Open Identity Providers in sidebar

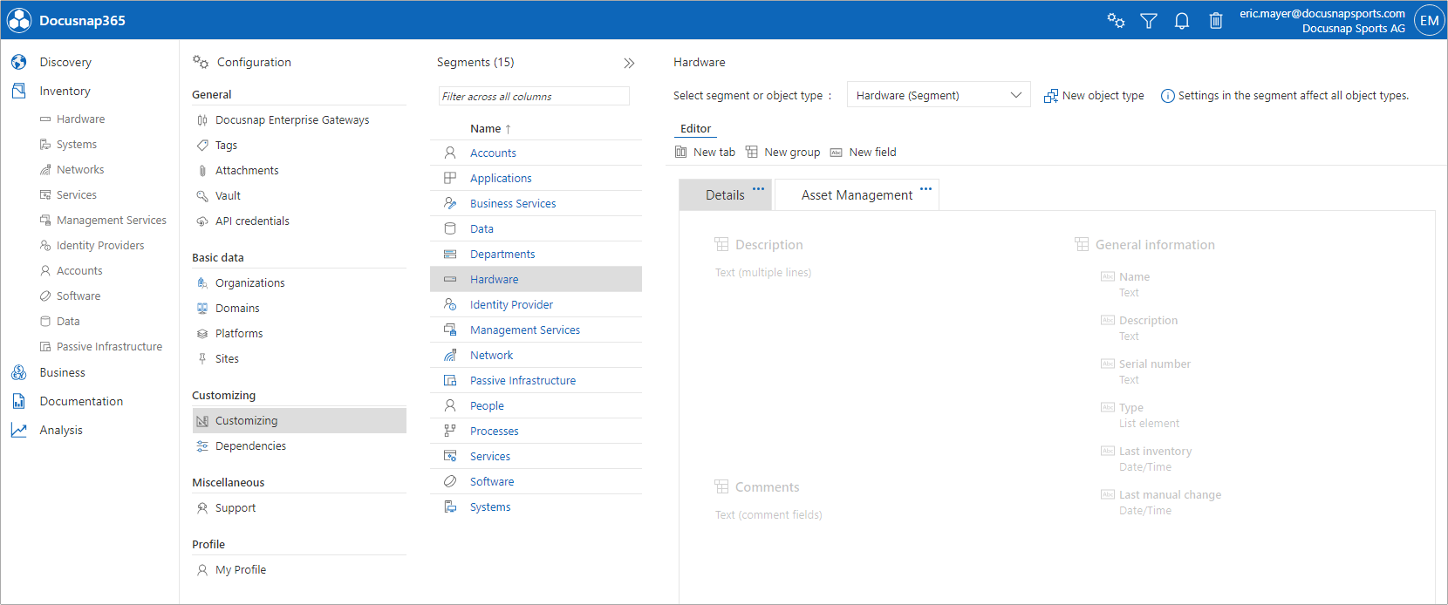click(x=100, y=246)
